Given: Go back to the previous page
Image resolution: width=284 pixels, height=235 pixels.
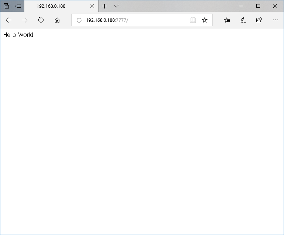Looking at the screenshot, I should [x=9, y=20].
